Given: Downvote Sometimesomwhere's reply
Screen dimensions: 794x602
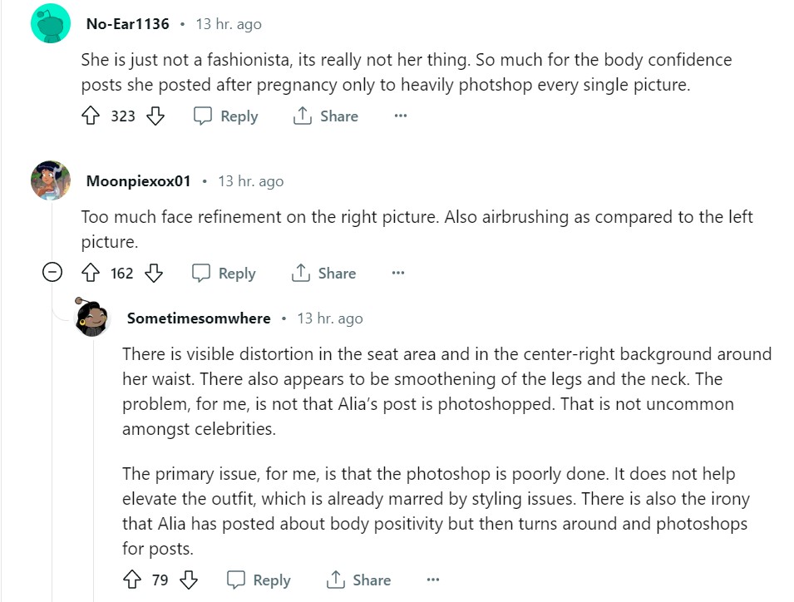Looking at the screenshot, I should [189, 580].
